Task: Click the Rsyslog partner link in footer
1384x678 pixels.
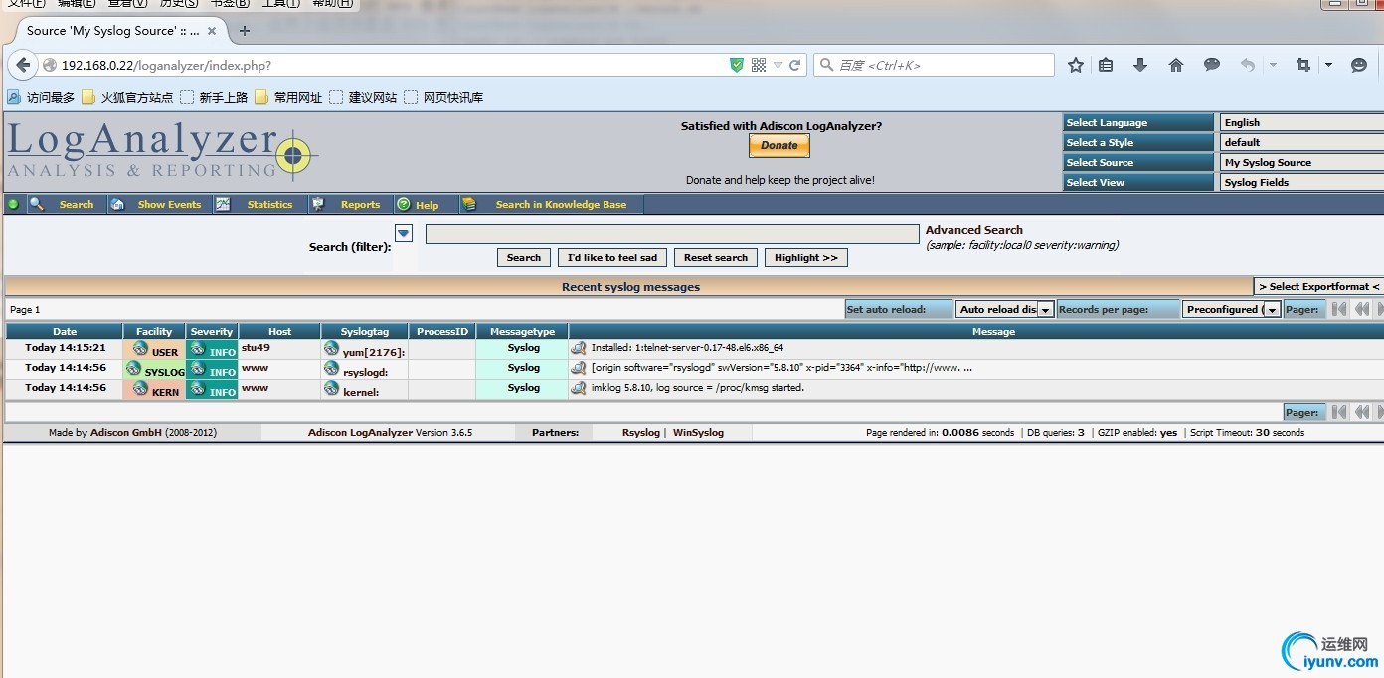Action: pyautogui.click(x=641, y=433)
